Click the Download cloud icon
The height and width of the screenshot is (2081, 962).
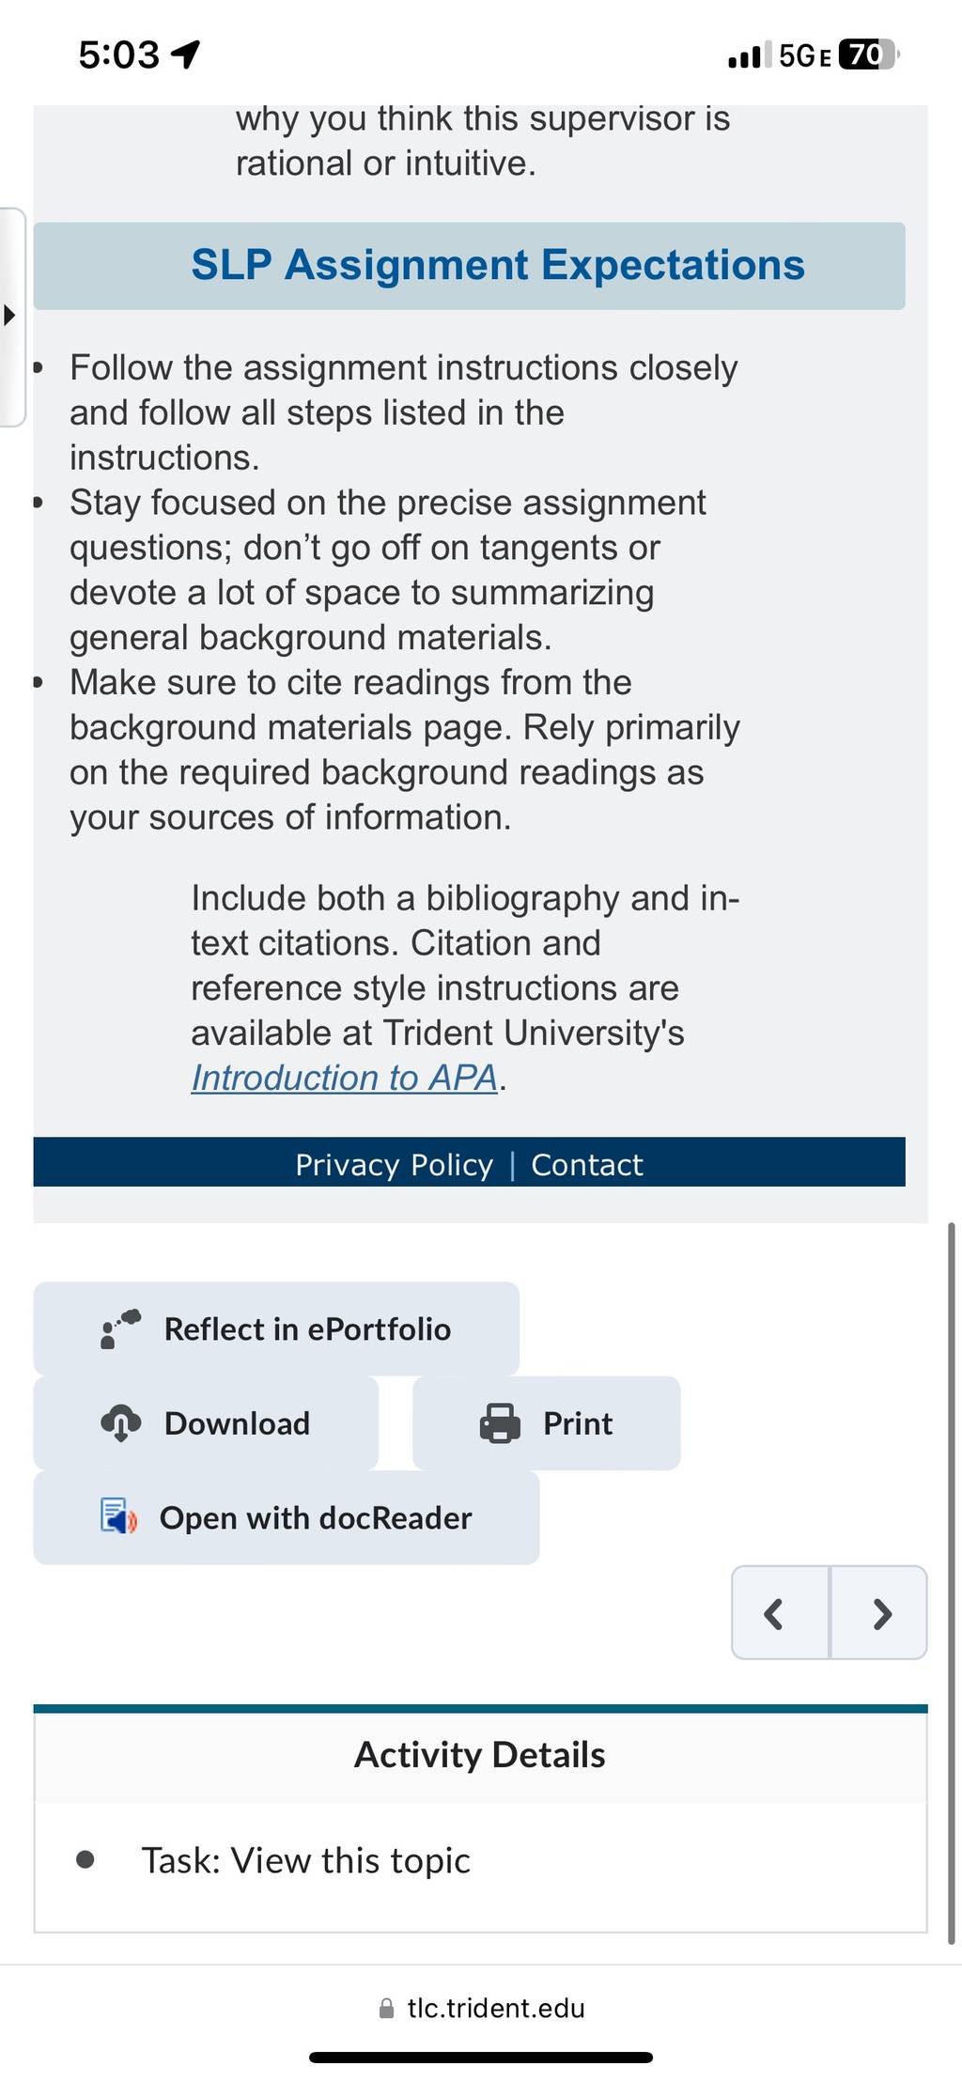tap(120, 1423)
